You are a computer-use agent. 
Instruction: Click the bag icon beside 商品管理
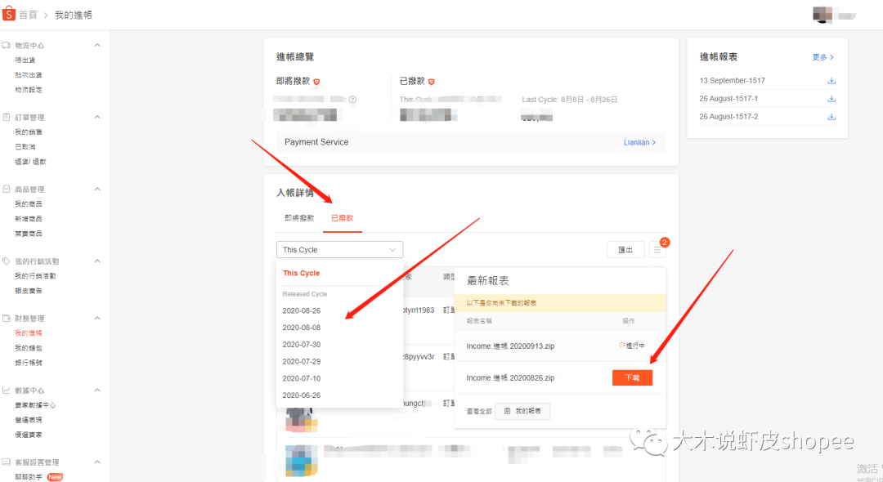click(7, 189)
